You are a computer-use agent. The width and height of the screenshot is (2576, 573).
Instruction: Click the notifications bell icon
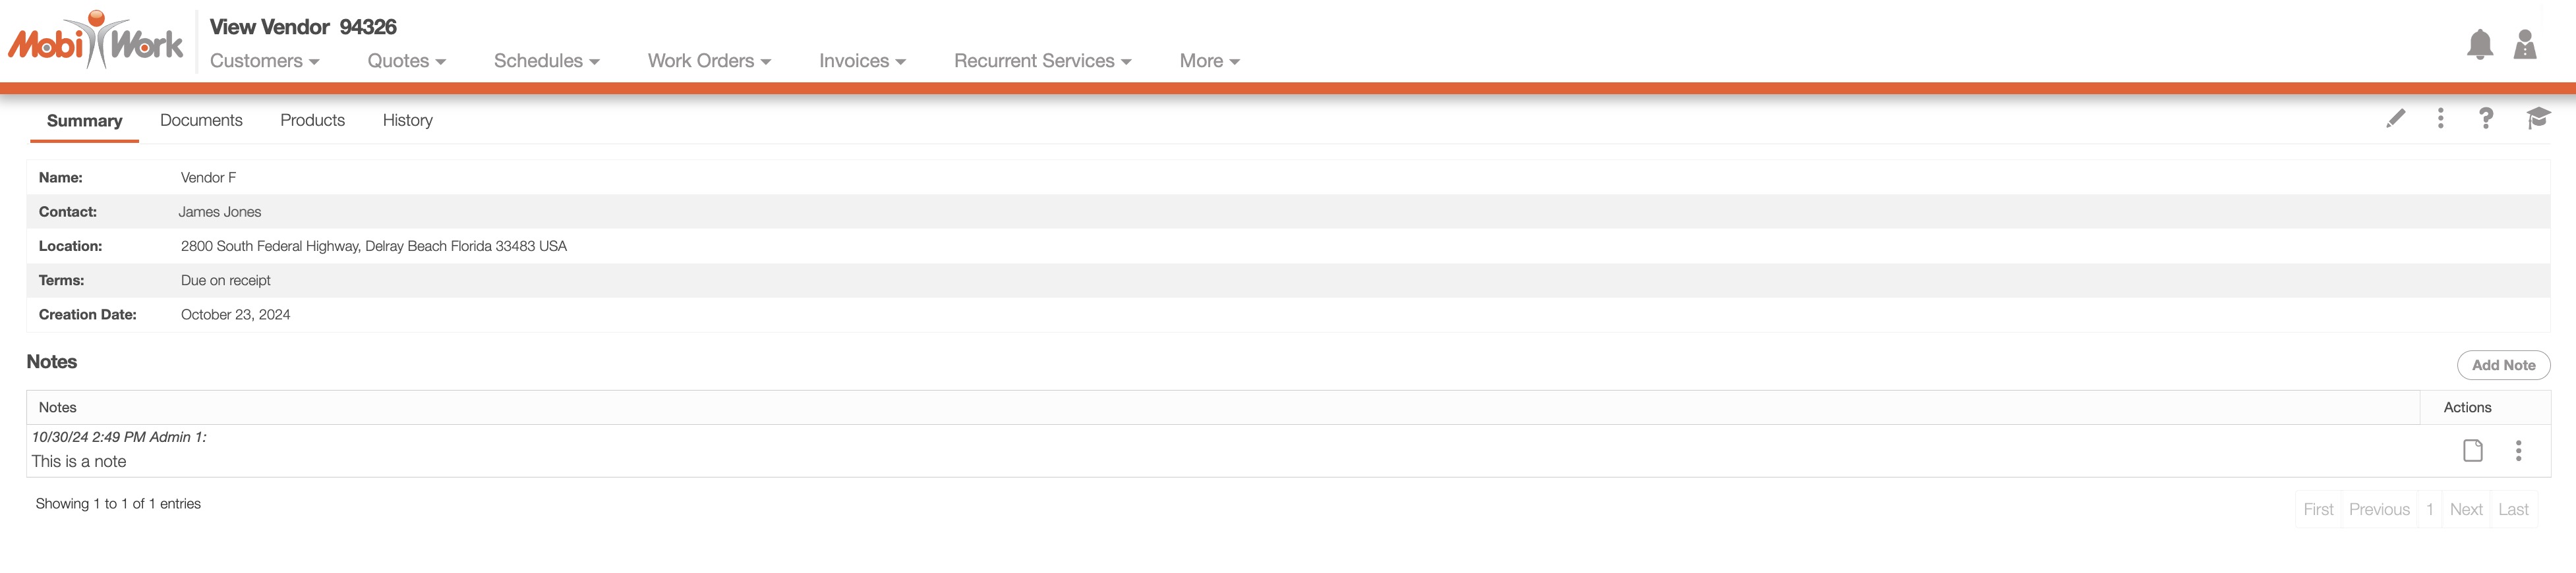click(2479, 45)
